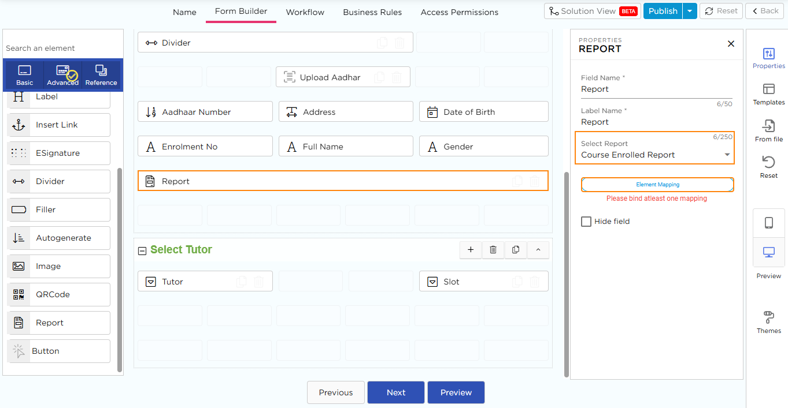Click the Element Mapping button
Viewport: 788px width, 408px height.
coord(657,185)
